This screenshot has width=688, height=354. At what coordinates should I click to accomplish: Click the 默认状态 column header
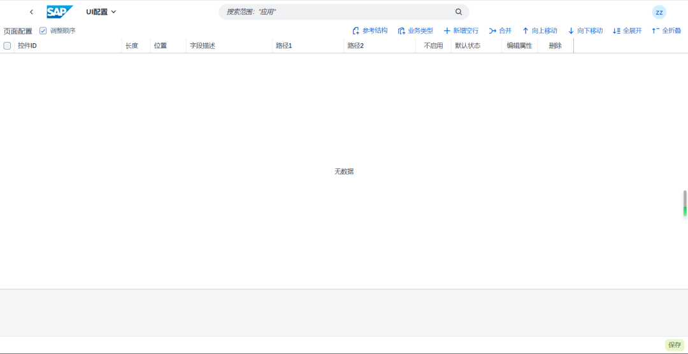477,46
